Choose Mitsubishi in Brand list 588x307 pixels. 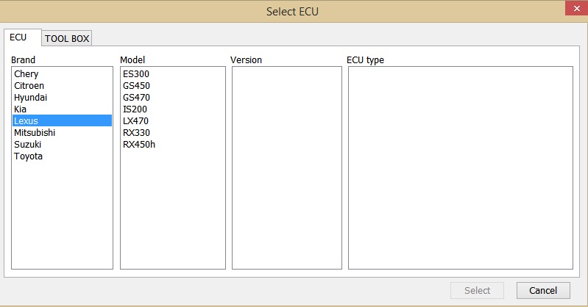pyautogui.click(x=35, y=133)
